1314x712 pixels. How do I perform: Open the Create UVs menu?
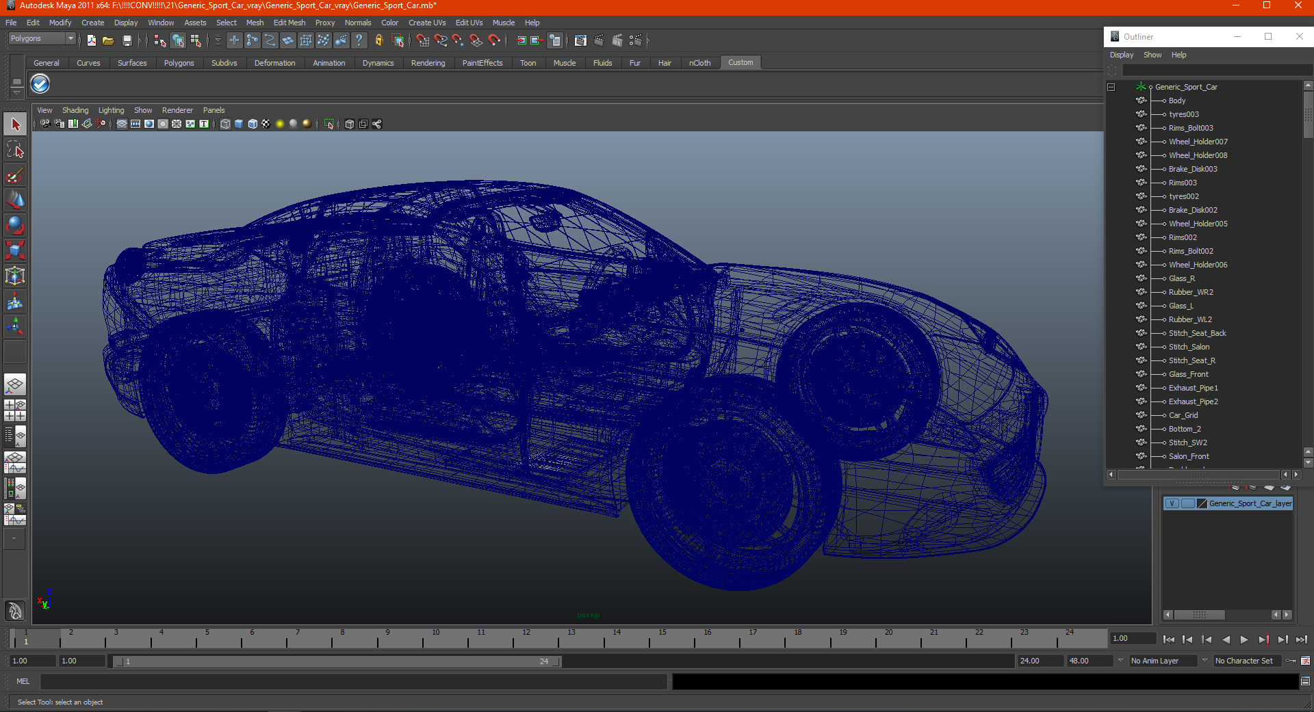427,23
